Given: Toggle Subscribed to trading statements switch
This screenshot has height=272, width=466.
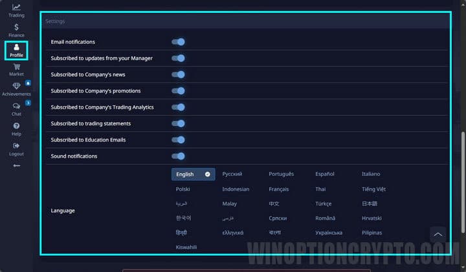Looking at the screenshot, I should coord(179,123).
